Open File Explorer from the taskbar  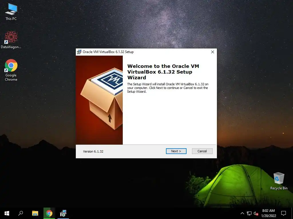click(x=35, y=213)
